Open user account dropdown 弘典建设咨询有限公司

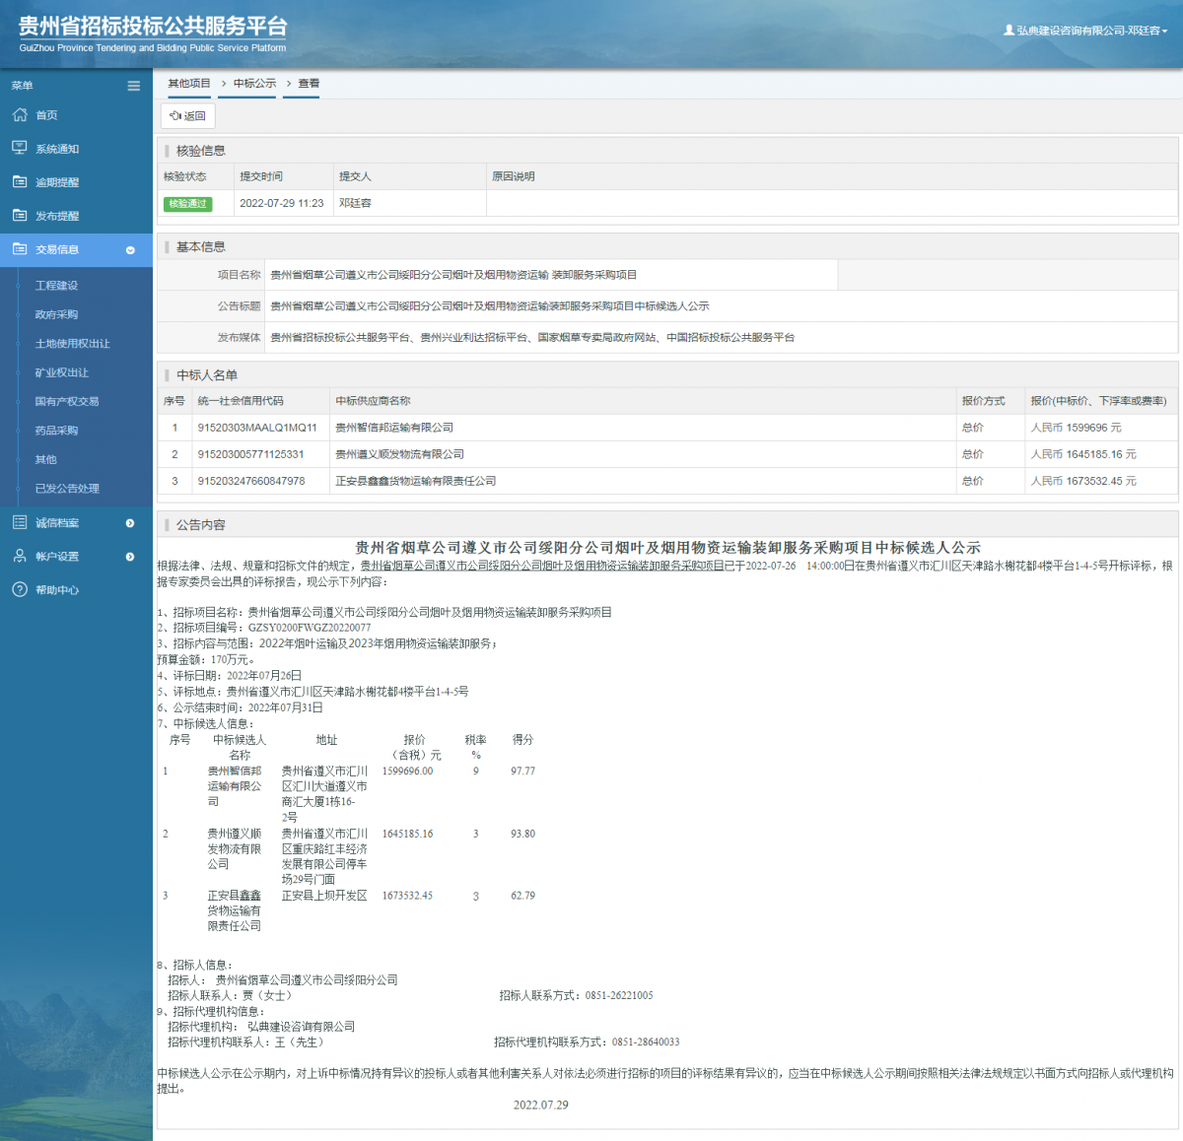(x=1085, y=31)
